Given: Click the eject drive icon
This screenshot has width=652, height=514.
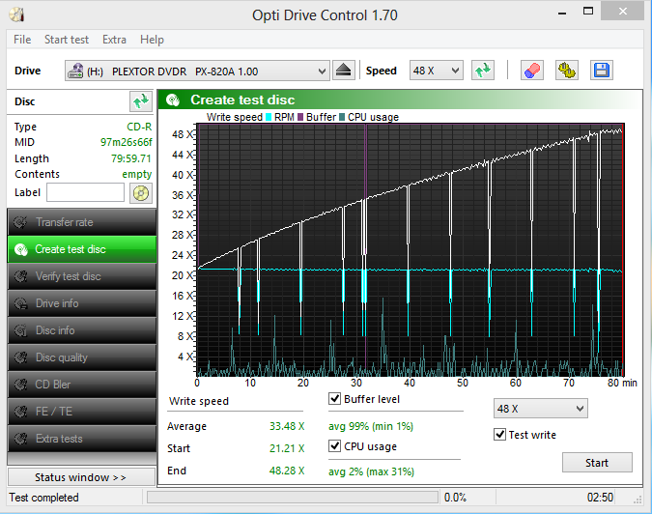Looking at the screenshot, I should pos(344,71).
